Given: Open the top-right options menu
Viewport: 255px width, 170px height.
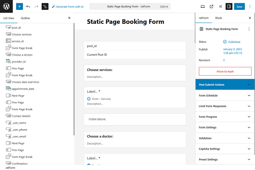Looking at the screenshot, I should click(250, 6).
